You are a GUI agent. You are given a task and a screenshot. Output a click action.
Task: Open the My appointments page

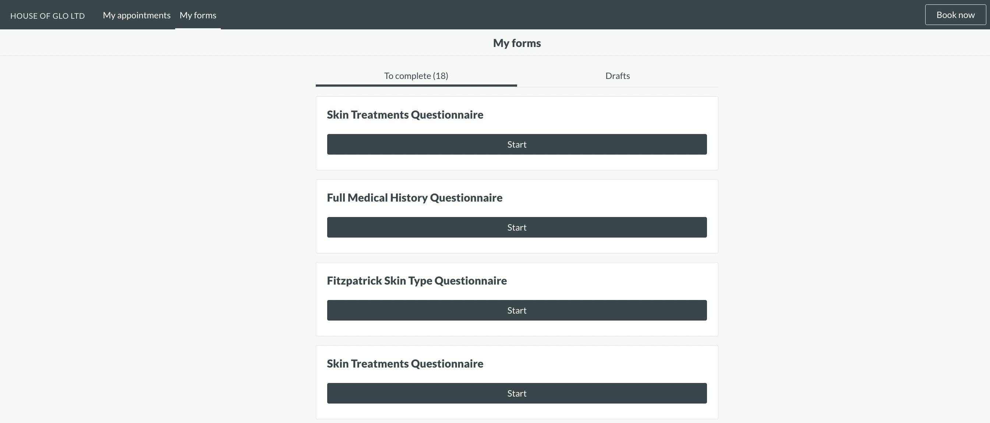(137, 15)
